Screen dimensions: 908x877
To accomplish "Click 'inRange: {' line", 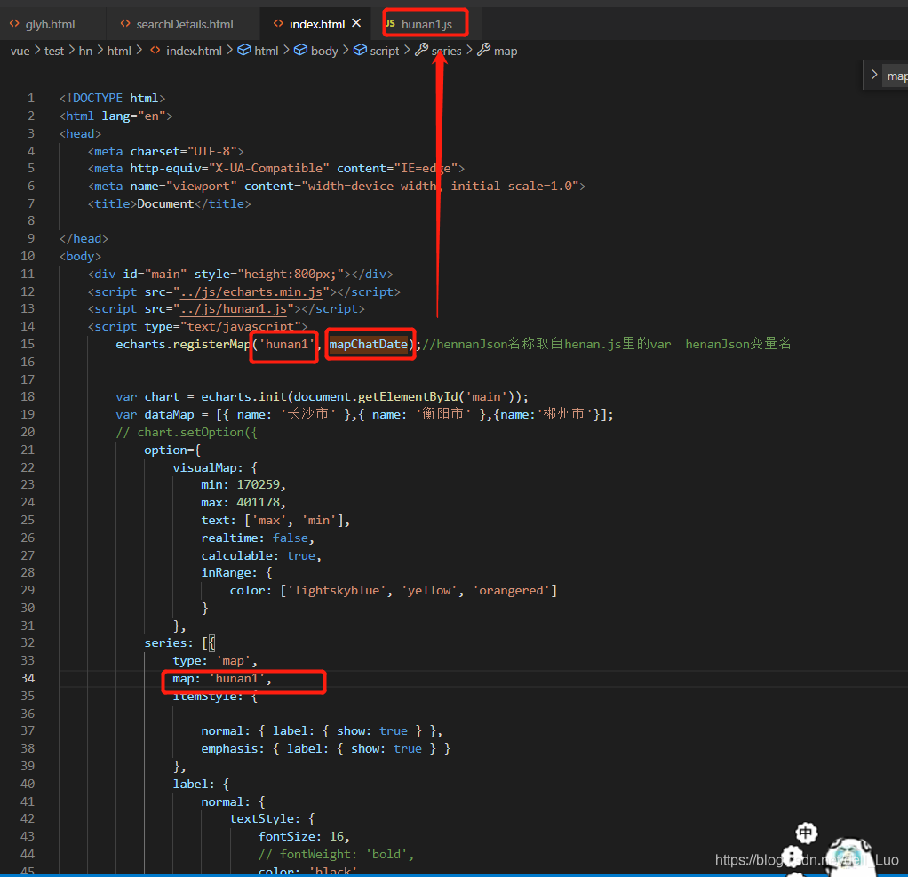I will click(236, 573).
